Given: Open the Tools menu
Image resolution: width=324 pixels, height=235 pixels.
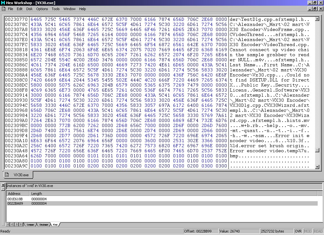Looking at the screenshot, I should coord(56,9).
